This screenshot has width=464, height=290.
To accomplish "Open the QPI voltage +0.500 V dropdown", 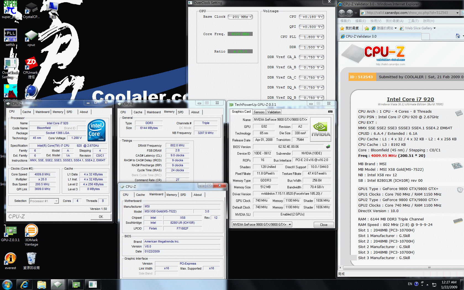I will tap(311, 27).
